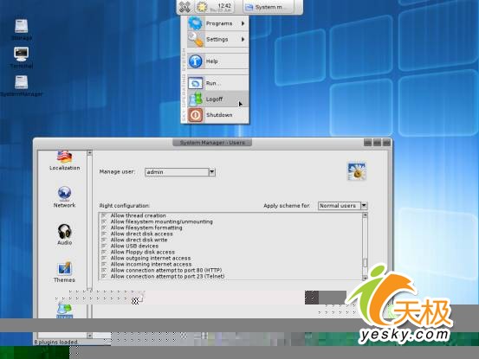Screen dimensions: 479x359
Task: Open the Settings menu entry
Action: tap(217, 39)
